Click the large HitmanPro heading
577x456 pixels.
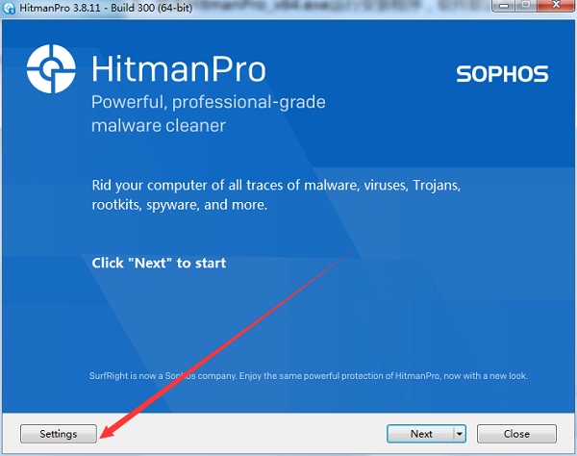pos(179,69)
